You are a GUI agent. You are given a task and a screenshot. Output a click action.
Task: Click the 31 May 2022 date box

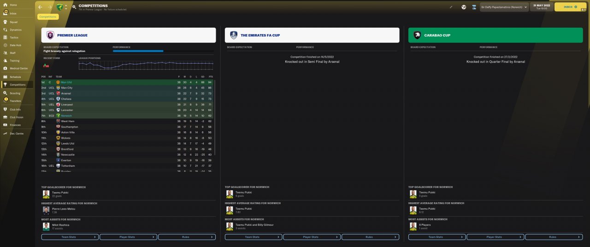pyautogui.click(x=541, y=7)
